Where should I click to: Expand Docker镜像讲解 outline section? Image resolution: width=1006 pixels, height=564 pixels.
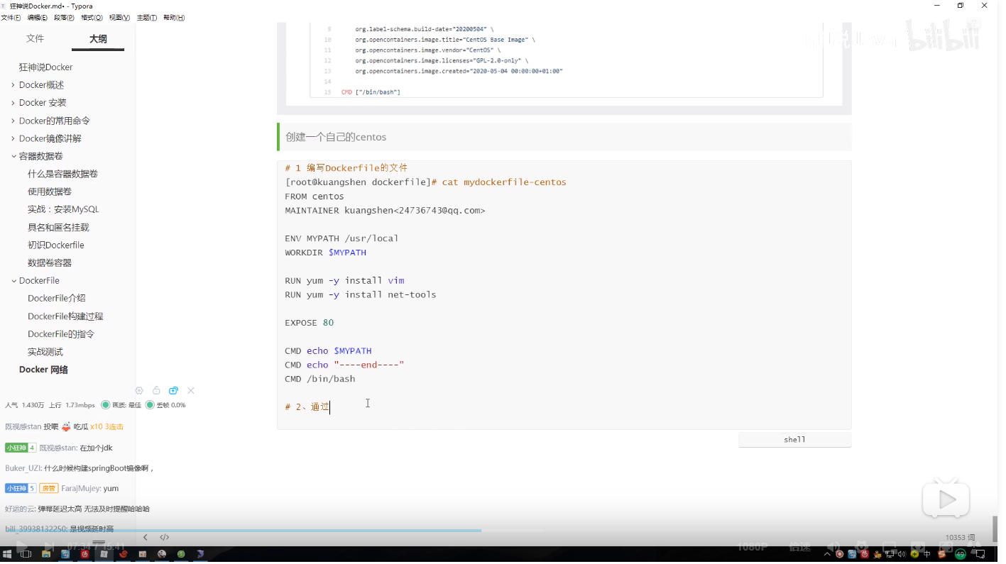coord(13,138)
